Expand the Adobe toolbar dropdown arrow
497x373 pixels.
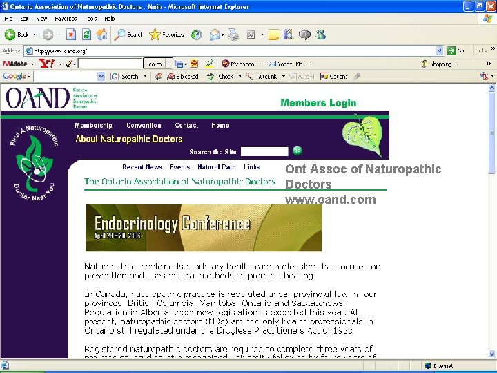[x=32, y=64]
